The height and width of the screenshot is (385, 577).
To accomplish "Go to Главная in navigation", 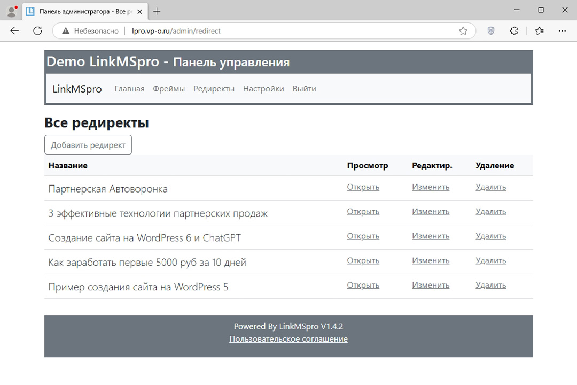I will pos(129,89).
